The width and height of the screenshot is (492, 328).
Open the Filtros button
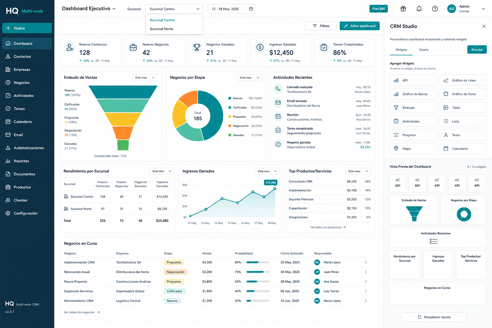pos(321,26)
